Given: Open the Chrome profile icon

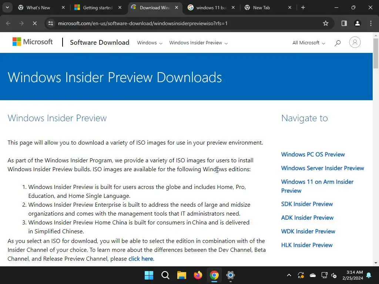Looking at the screenshot, I should 357,23.
